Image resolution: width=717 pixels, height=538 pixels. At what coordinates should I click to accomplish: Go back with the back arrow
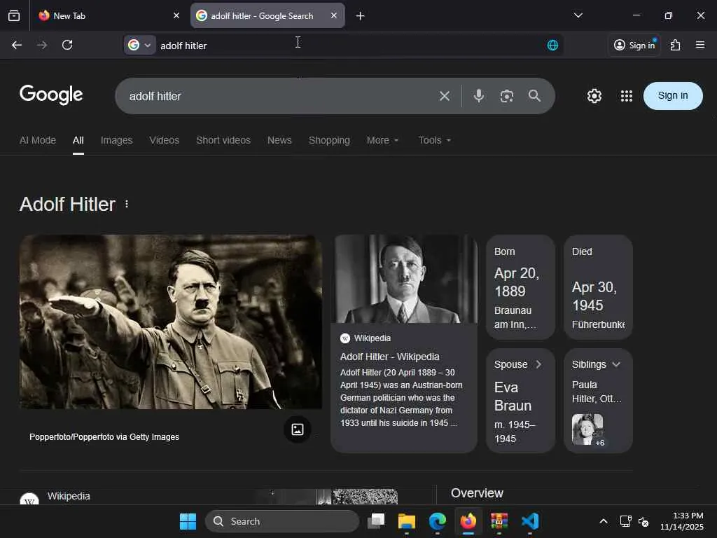click(17, 45)
